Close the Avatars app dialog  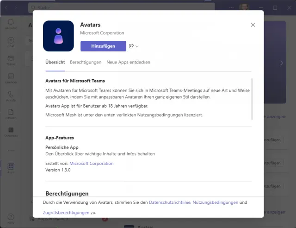[x=253, y=25]
